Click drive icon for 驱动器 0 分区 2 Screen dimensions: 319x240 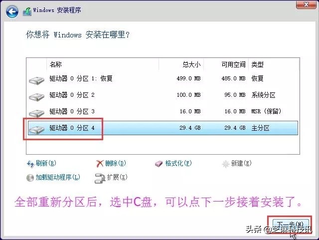pyautogui.click(x=36, y=97)
